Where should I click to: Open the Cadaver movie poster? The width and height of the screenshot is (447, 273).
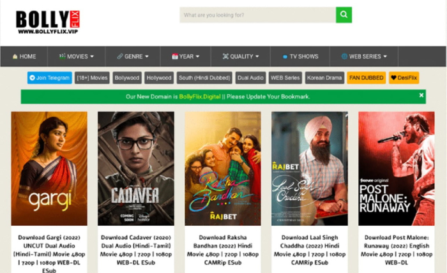[x=136, y=168]
